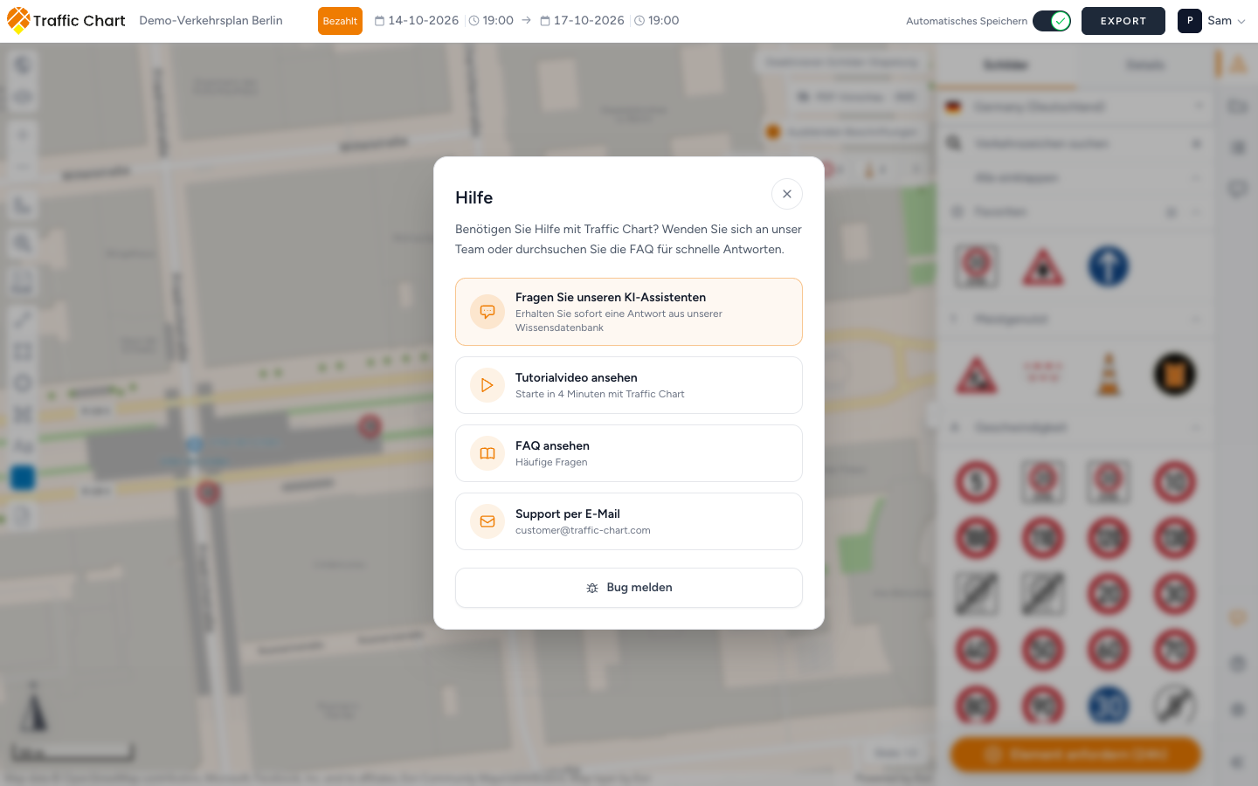The height and width of the screenshot is (786, 1258).
Task: Click the Traffic Chart logo
Action: coord(66,21)
